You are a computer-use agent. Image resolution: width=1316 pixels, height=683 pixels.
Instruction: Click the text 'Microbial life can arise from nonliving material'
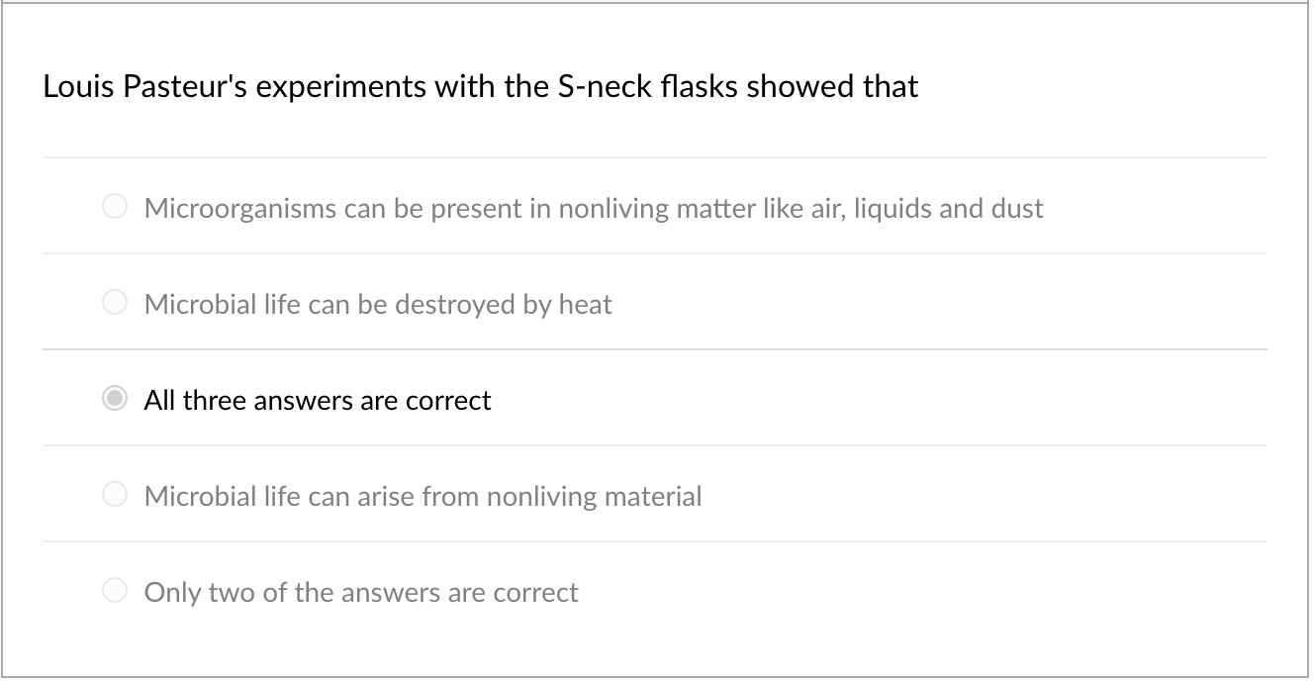[x=423, y=496]
